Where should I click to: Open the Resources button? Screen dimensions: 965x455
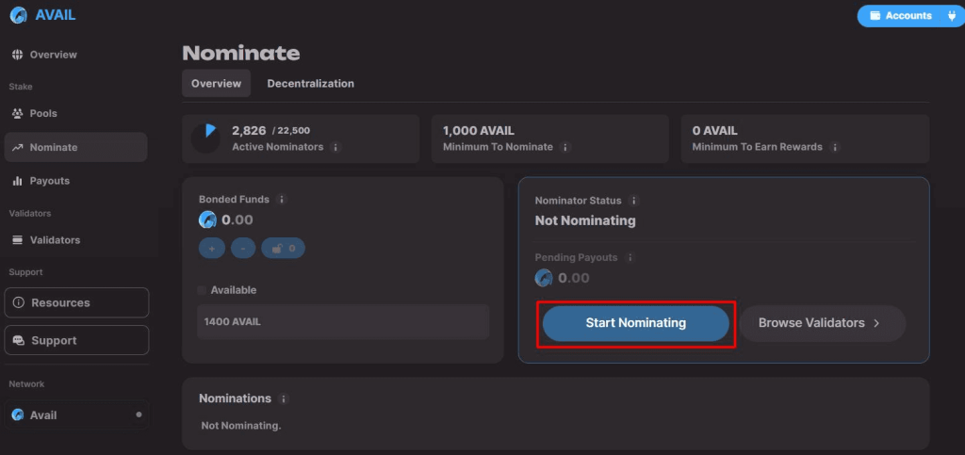tap(76, 302)
